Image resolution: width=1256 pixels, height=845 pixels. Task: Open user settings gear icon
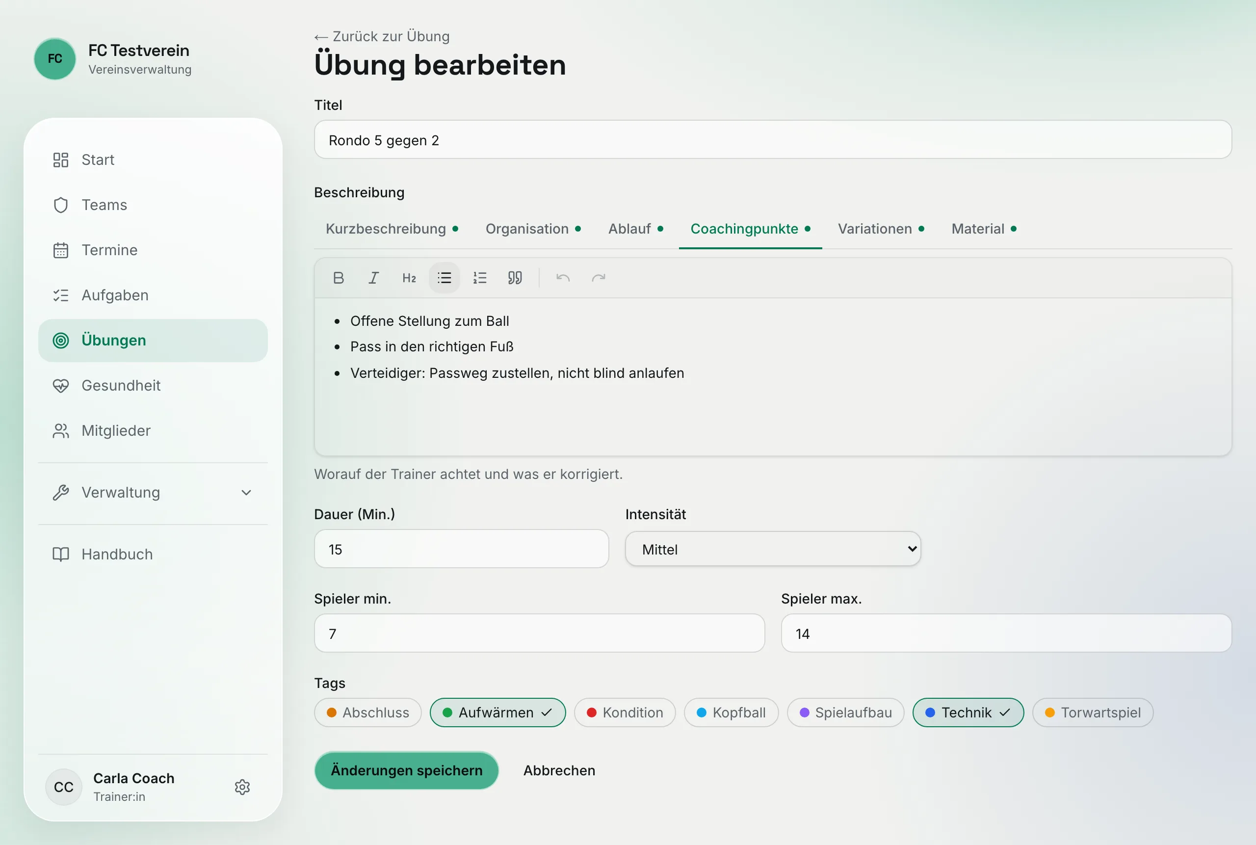(242, 787)
